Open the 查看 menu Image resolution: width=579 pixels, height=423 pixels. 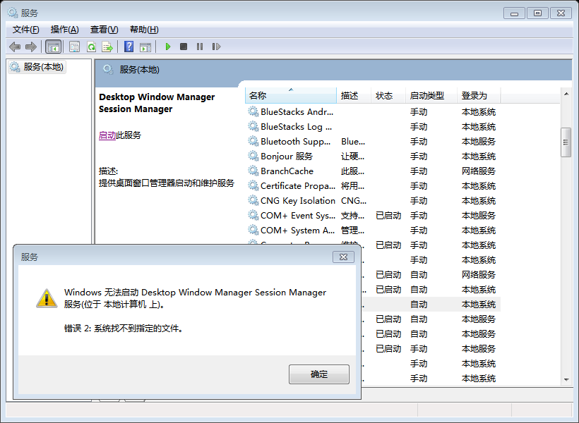[103, 29]
